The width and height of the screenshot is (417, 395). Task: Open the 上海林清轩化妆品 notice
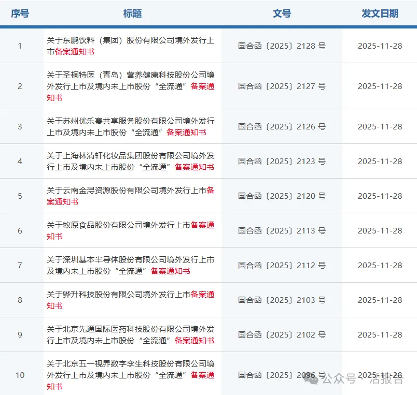point(130,161)
